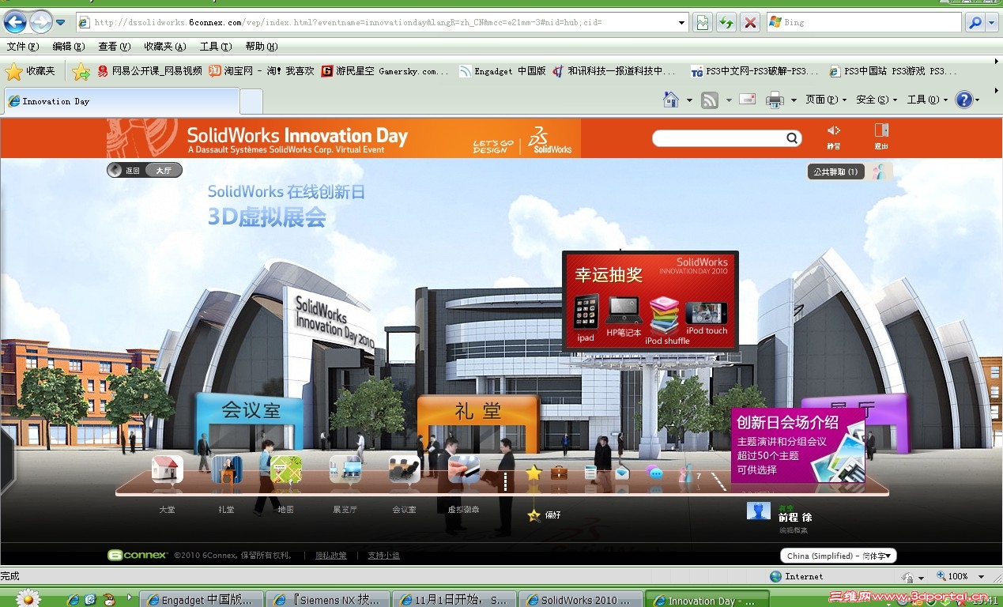Open the 收藏夹(A) menu
This screenshot has width=1003, height=607.
[x=165, y=47]
